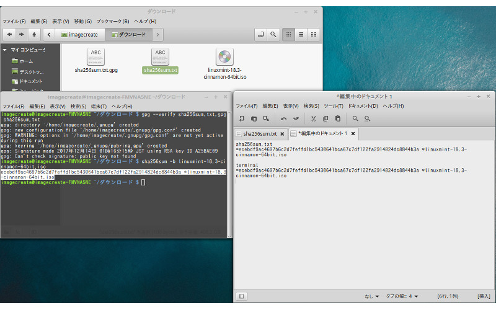This screenshot has height=310, width=496.
Task: Undo last edit in text editor
Action: coord(283,118)
